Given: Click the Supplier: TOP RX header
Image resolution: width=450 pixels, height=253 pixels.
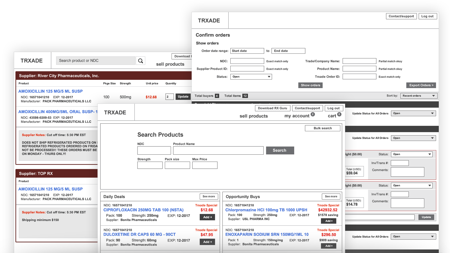Looking at the screenshot, I should (57, 173).
